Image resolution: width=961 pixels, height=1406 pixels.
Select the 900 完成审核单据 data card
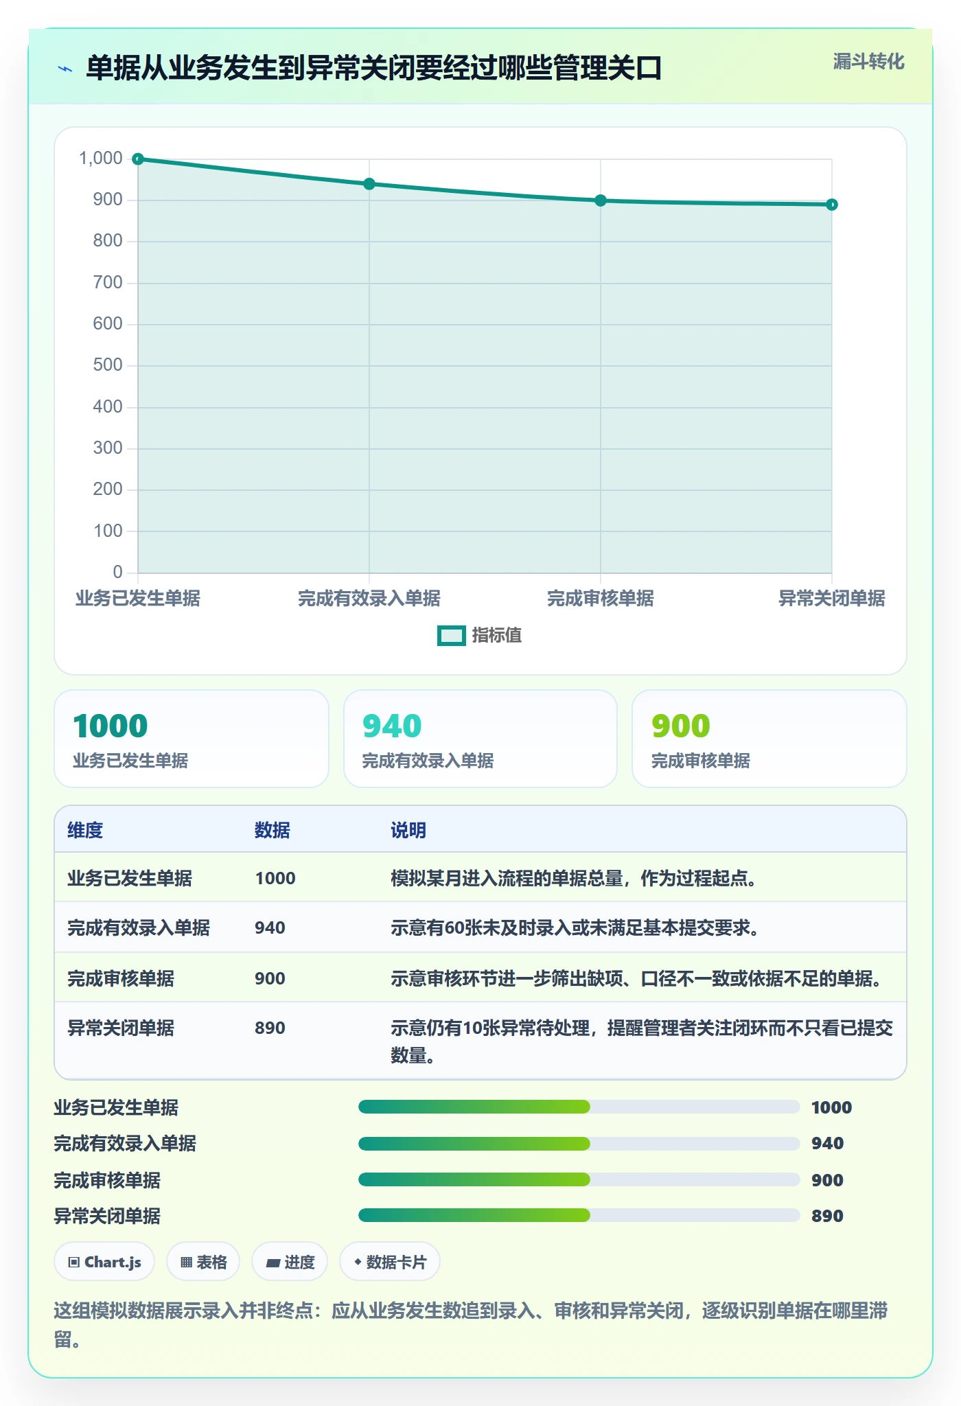coord(769,739)
